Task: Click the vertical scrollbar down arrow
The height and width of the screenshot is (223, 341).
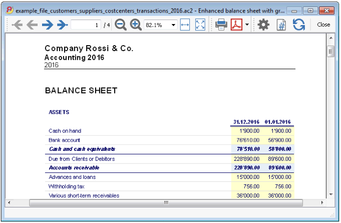Action: (x=331, y=194)
